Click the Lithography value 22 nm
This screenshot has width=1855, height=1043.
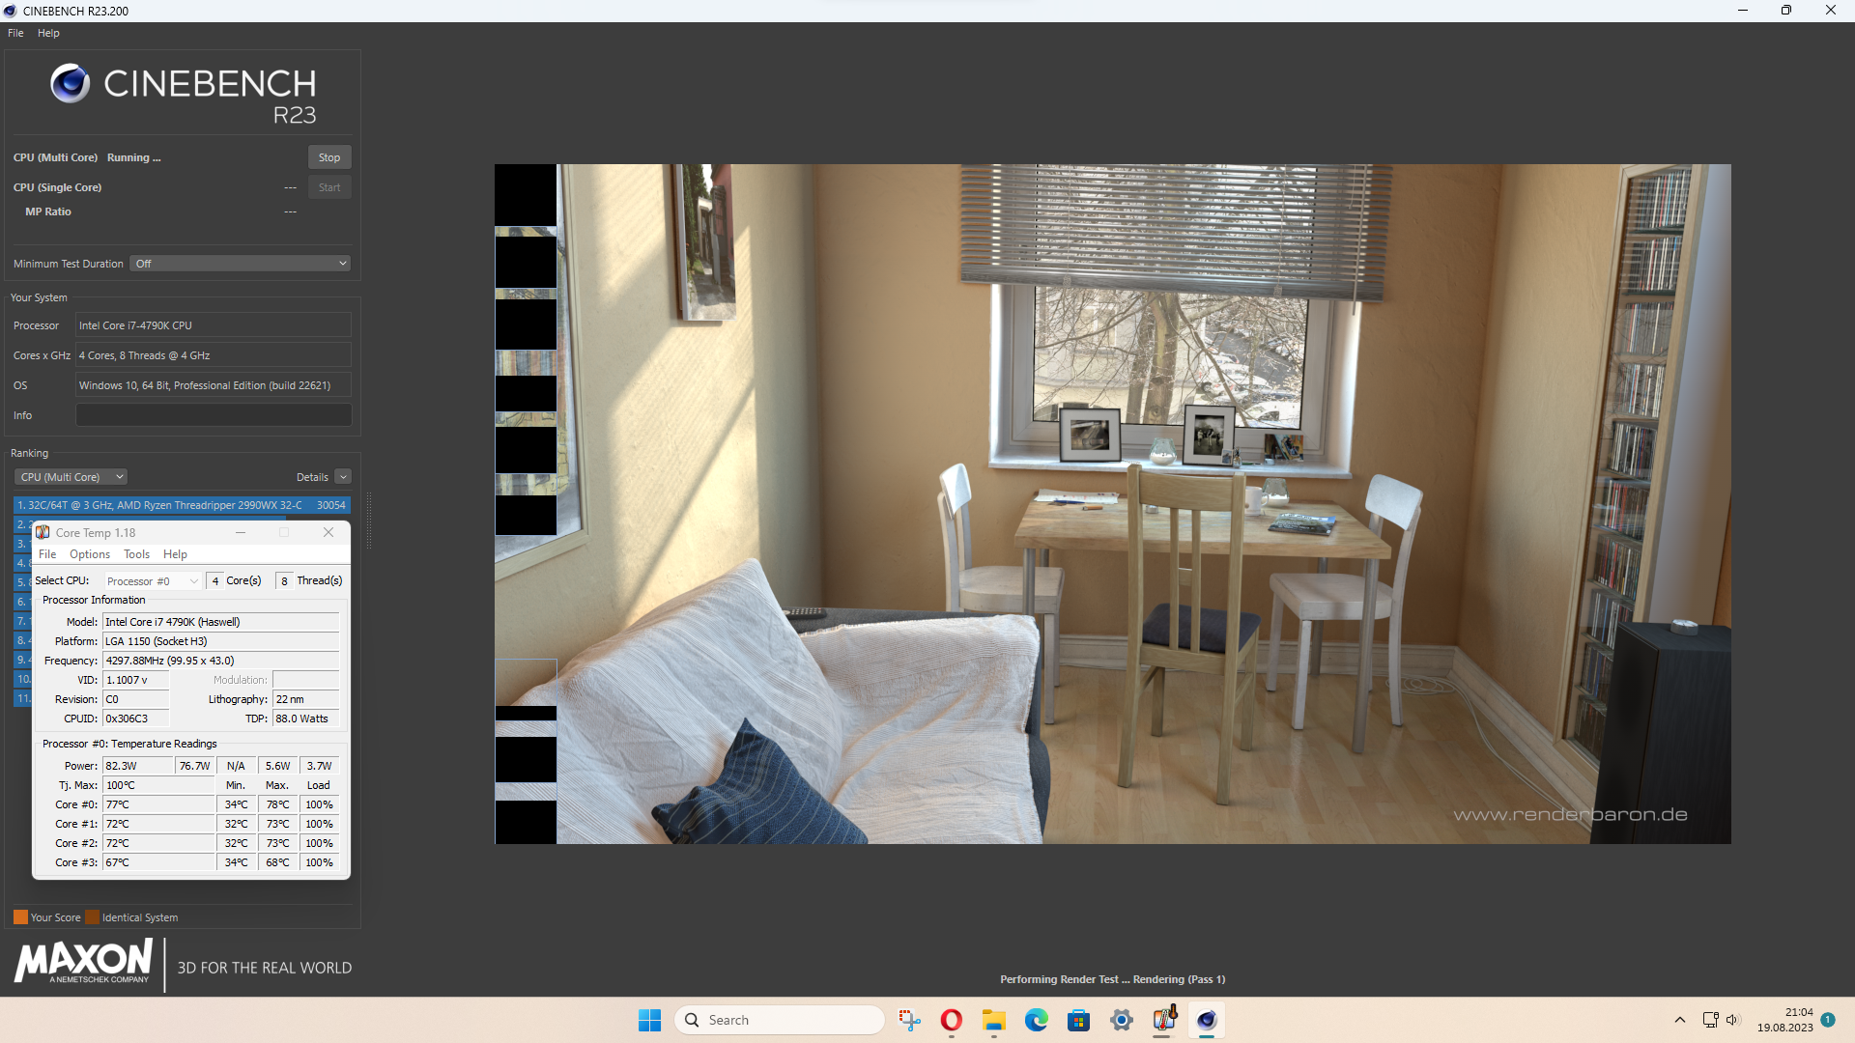tap(306, 699)
